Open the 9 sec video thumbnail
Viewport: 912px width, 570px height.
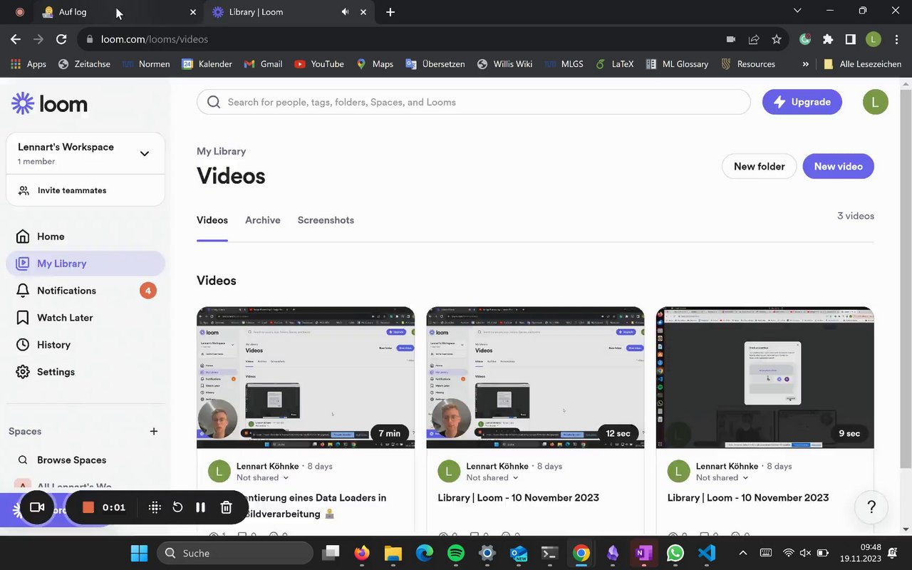click(x=765, y=378)
